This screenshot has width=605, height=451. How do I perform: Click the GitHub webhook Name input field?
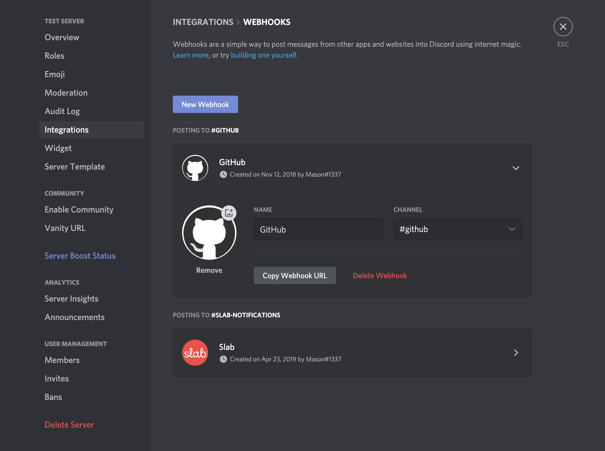(318, 229)
